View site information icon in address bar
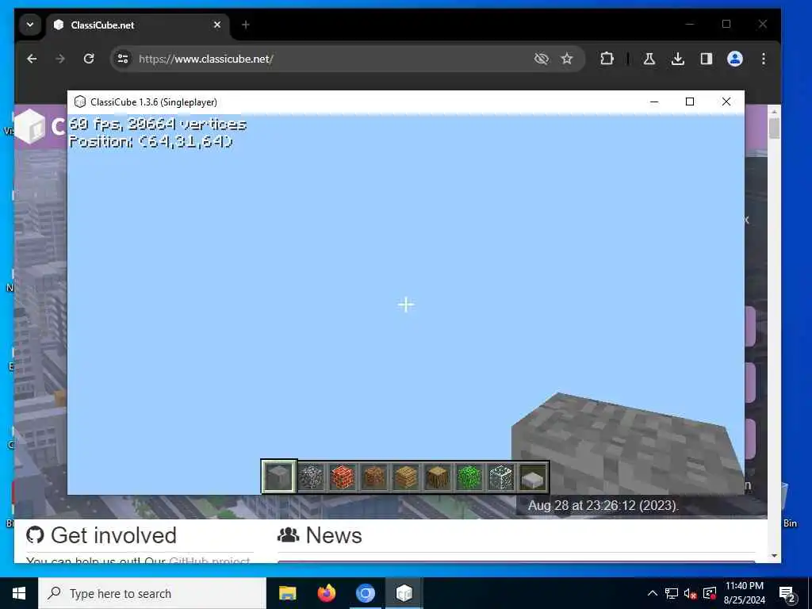Screen dimensions: 812x609 [x=123, y=59]
